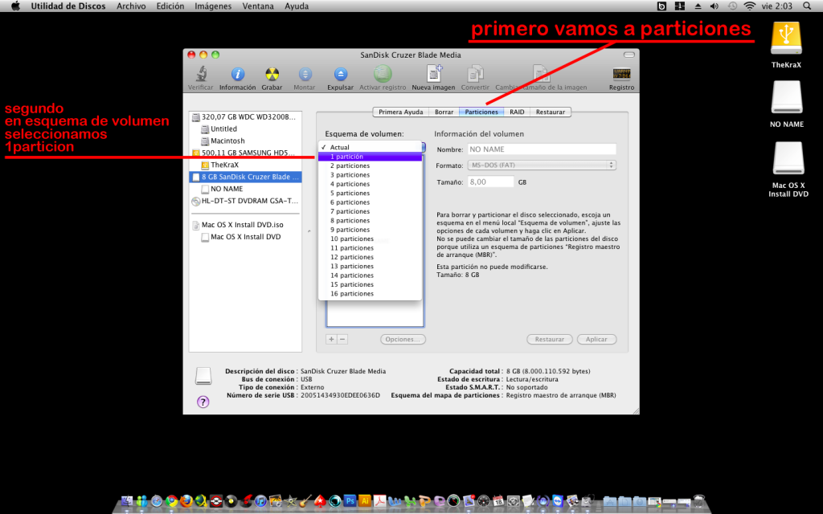This screenshot has width=823, height=514.
Task: Select the Untitled volume in sidebar
Action: coord(245,129)
